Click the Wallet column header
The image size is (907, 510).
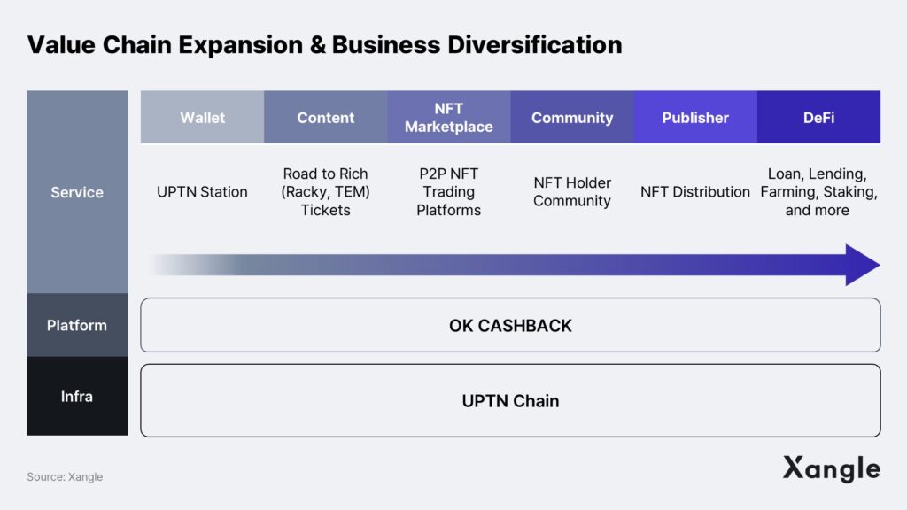203,117
